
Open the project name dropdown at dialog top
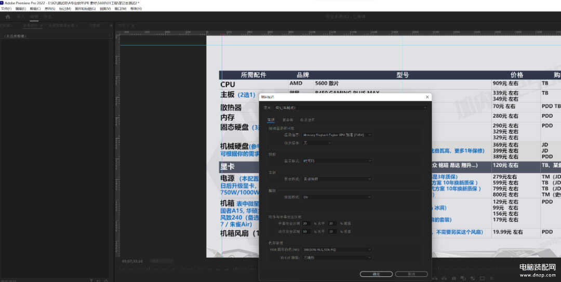pyautogui.click(x=351, y=107)
